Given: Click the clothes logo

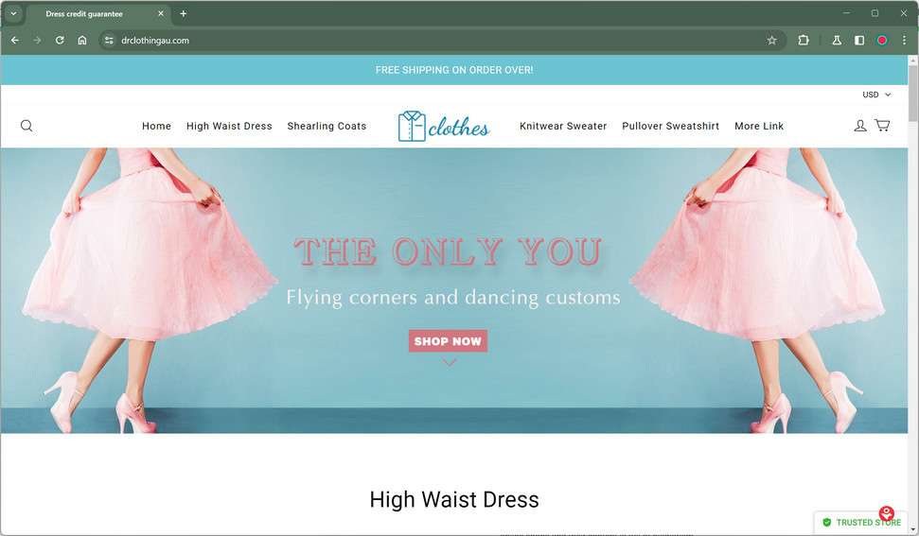Looking at the screenshot, I should 444,126.
